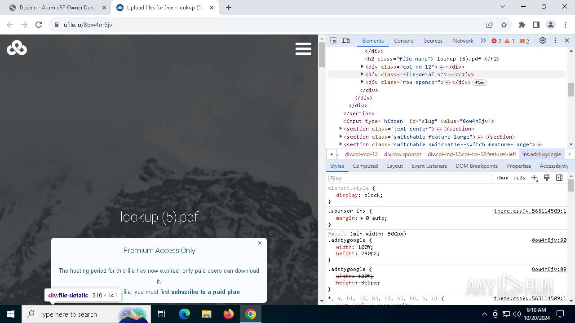Click the ufile.io cloud logo

pyautogui.click(x=17, y=48)
